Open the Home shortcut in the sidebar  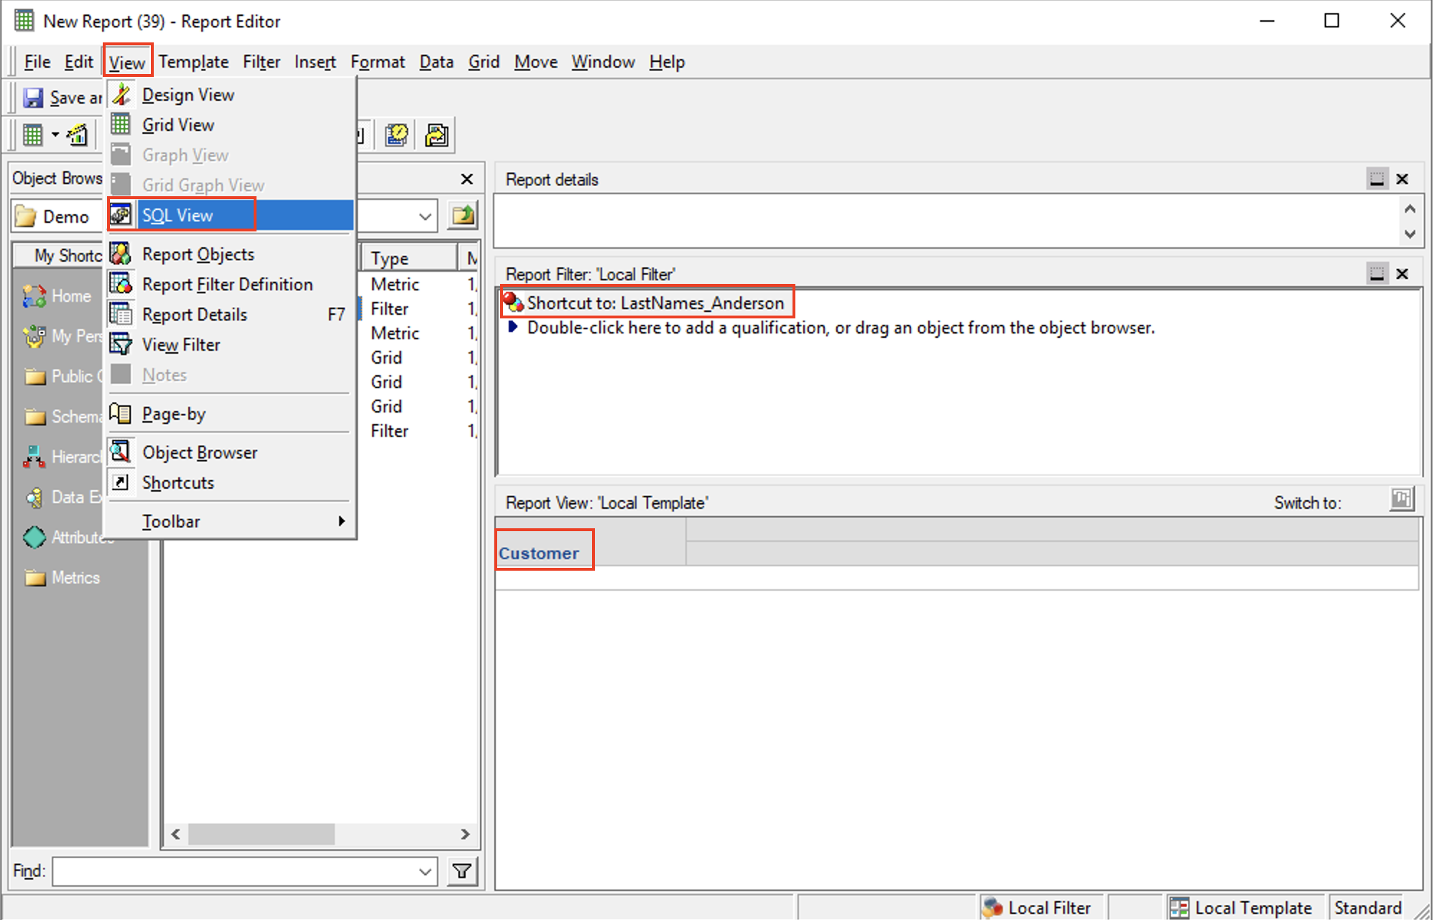tap(33, 295)
